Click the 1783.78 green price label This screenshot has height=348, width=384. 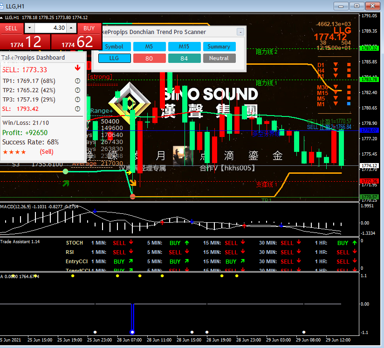(369, 80)
